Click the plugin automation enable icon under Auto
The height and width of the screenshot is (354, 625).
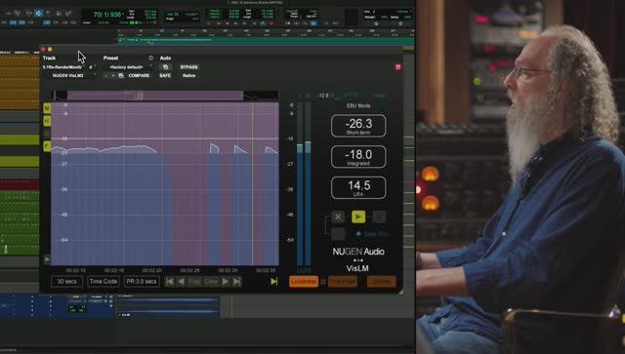[166, 67]
